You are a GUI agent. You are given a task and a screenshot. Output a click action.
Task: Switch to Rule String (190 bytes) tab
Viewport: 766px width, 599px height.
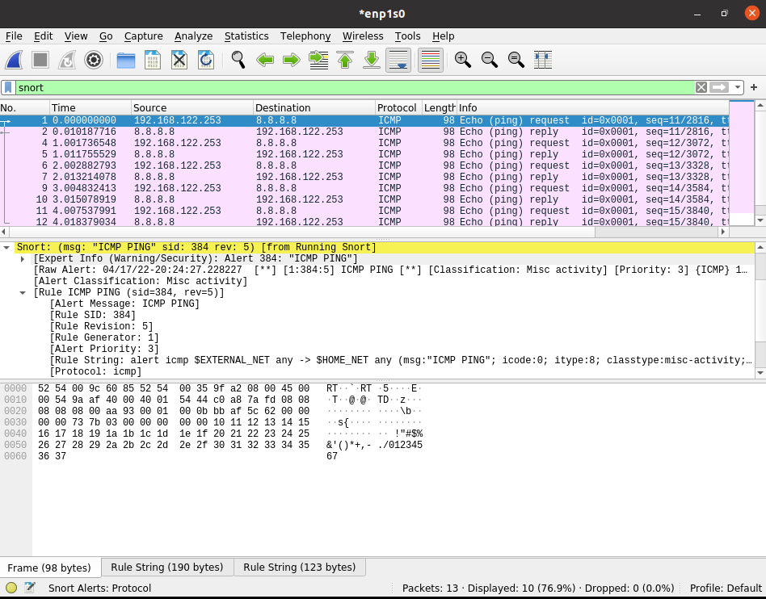pos(167,568)
